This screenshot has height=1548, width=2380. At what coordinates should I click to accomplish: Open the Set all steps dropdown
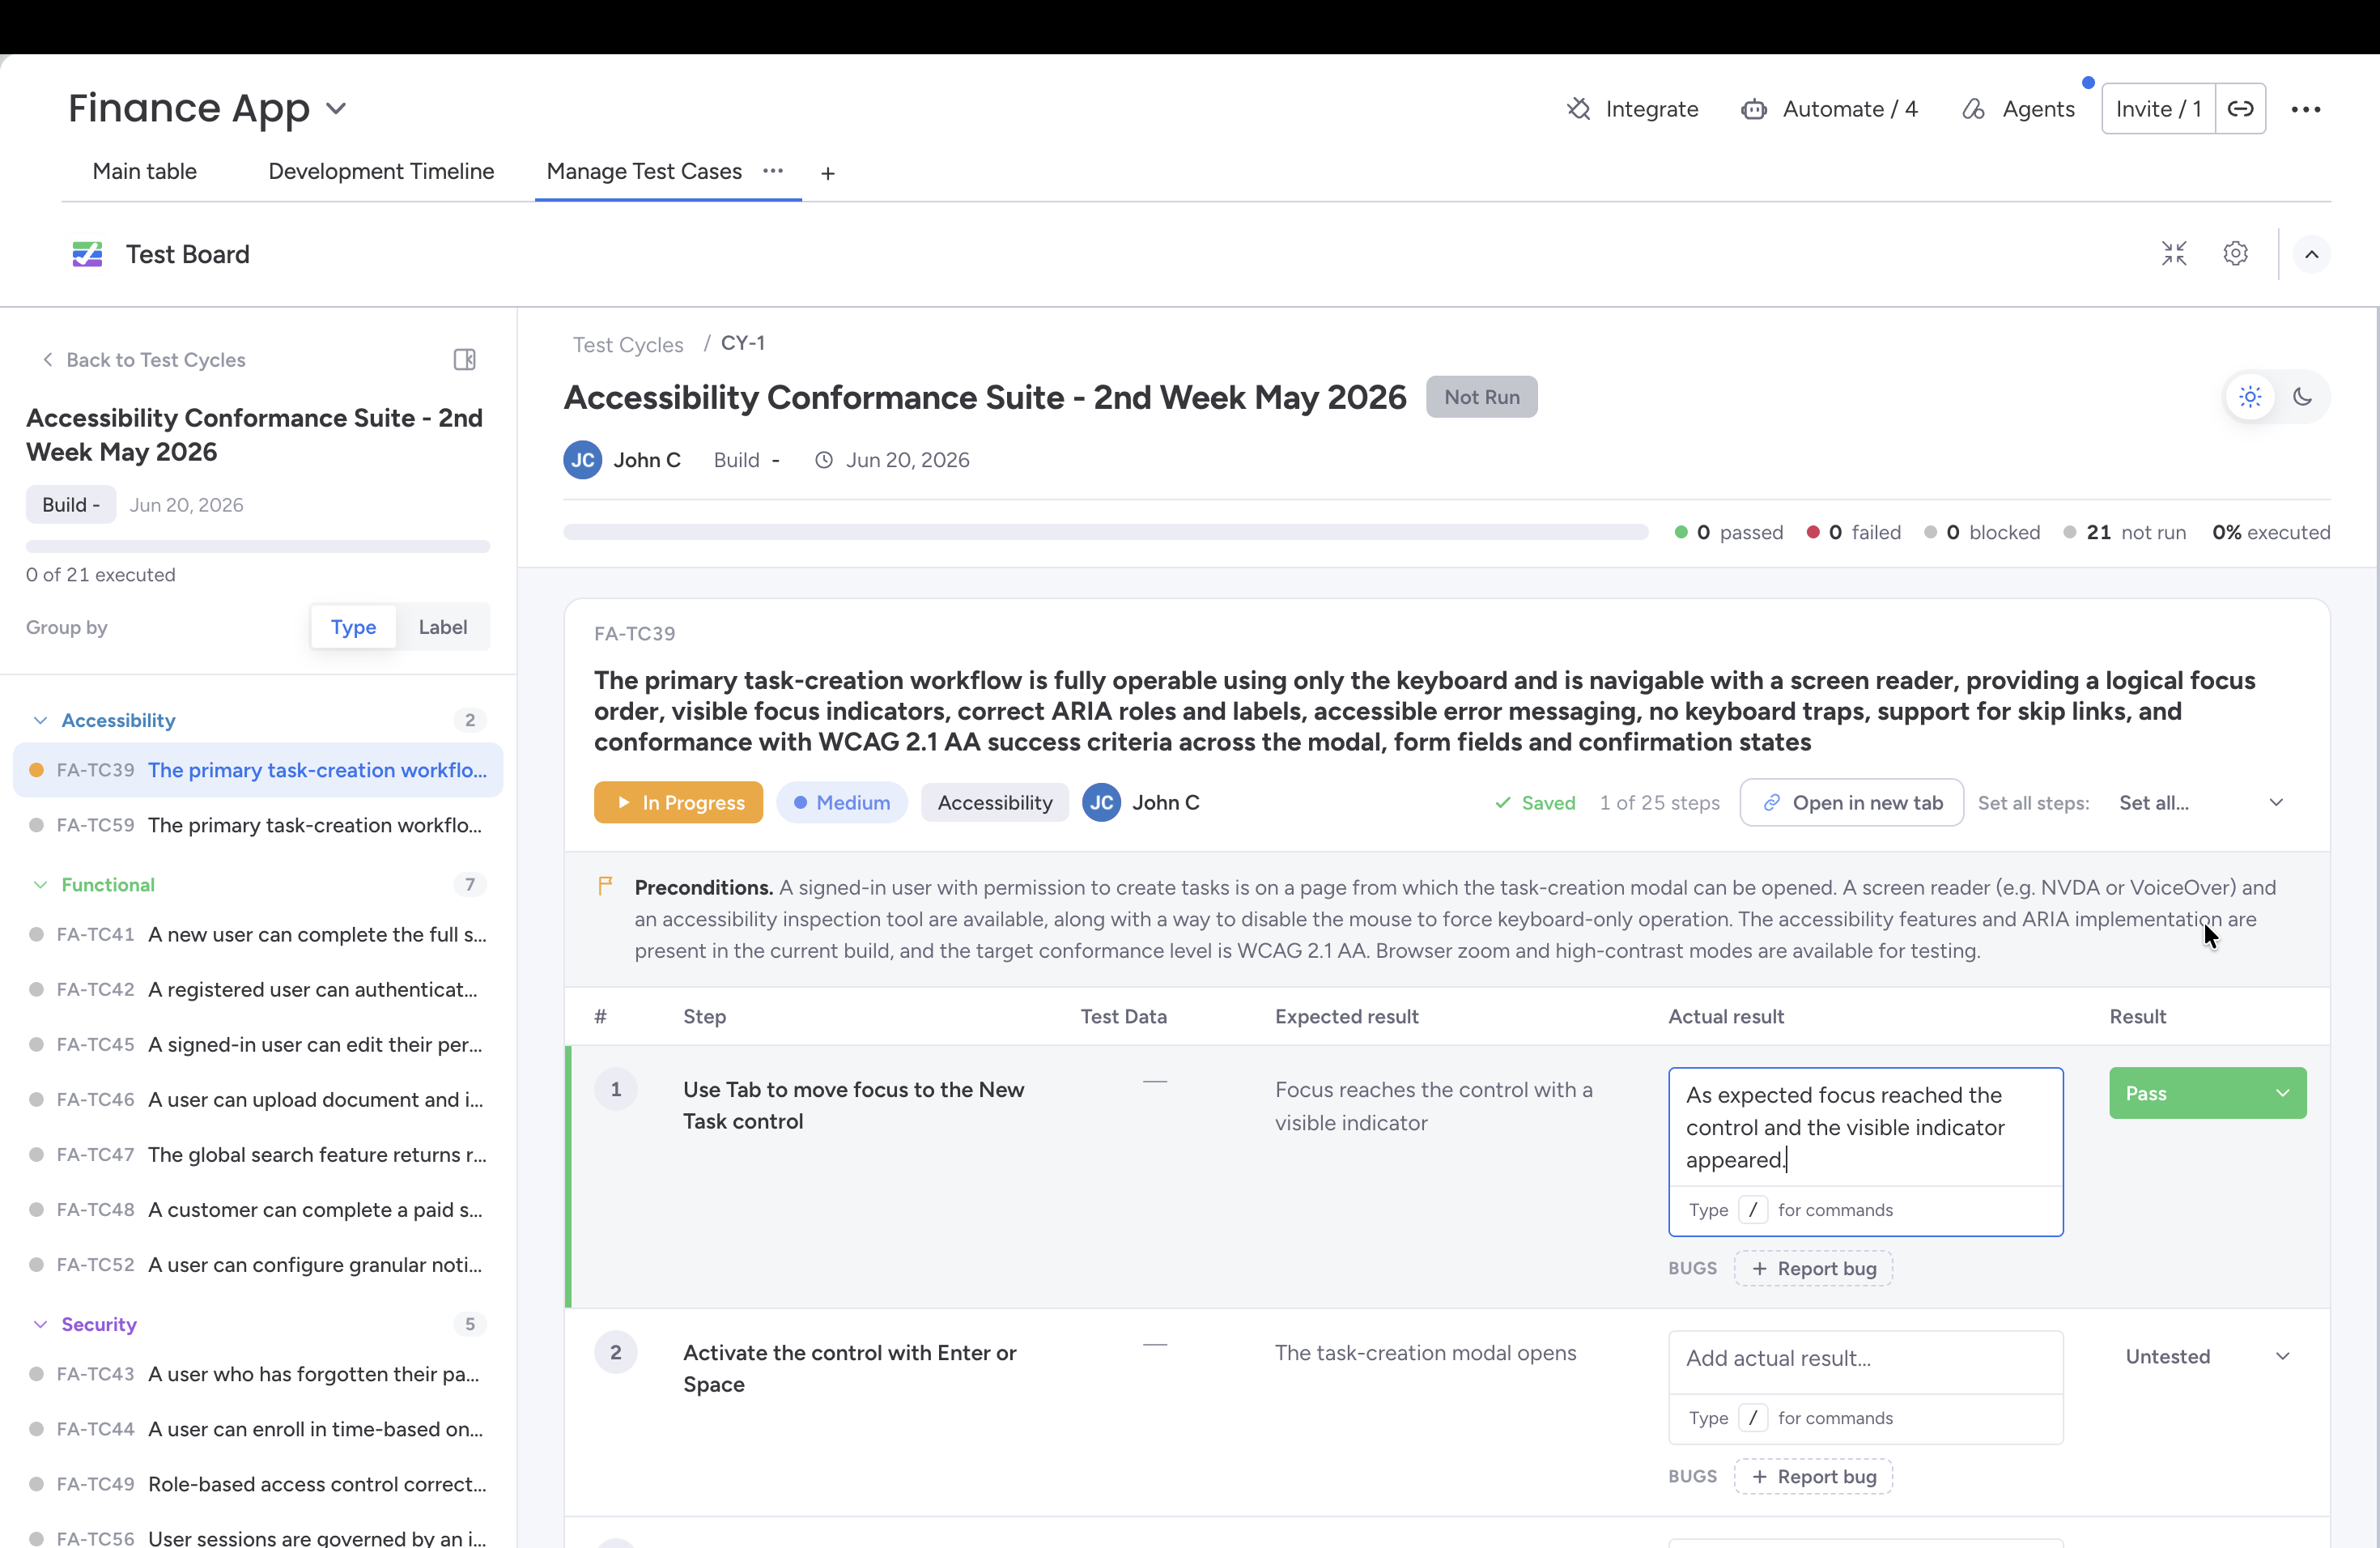(x=2201, y=803)
